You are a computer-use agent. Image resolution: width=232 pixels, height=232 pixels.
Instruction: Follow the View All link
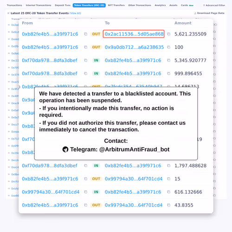pos(75,13)
